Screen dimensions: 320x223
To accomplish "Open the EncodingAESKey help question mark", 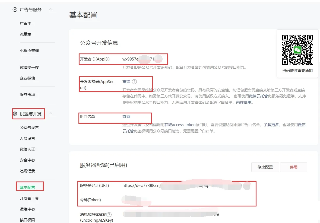I will 109,214.
